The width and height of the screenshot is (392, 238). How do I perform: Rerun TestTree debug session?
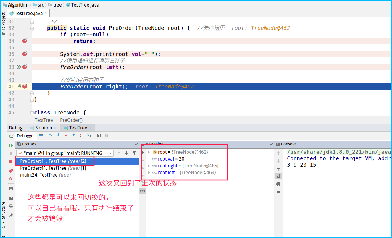[x=11, y=136]
